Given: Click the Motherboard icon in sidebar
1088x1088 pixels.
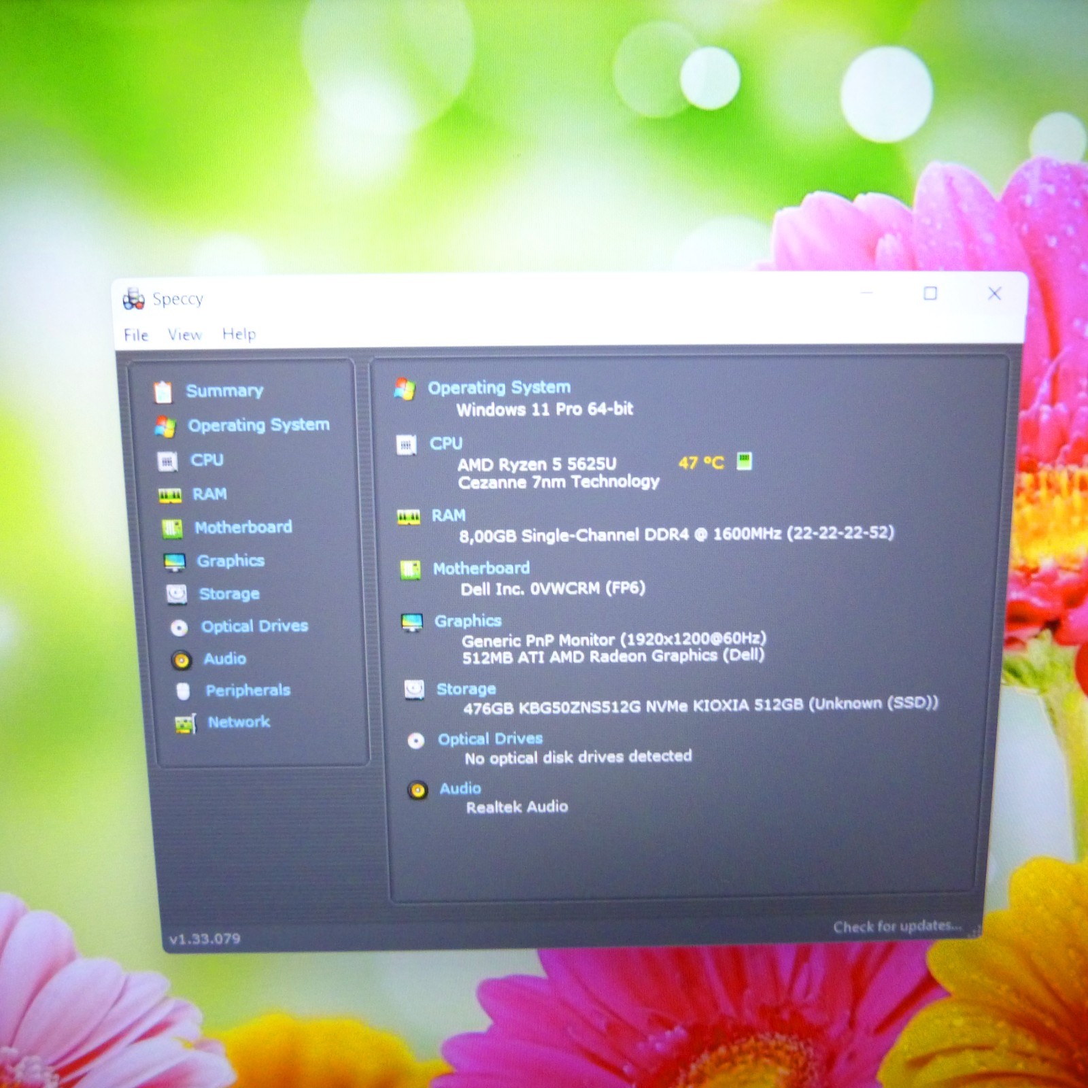Looking at the screenshot, I should 172,528.
